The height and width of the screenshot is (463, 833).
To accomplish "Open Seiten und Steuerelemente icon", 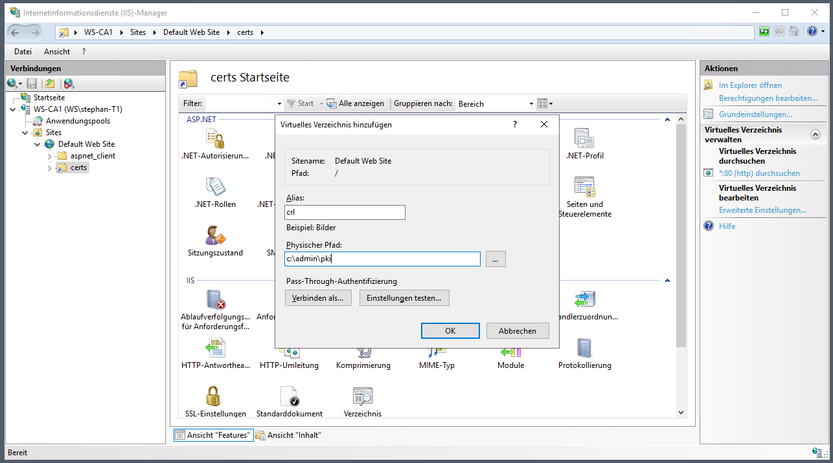I will click(584, 186).
